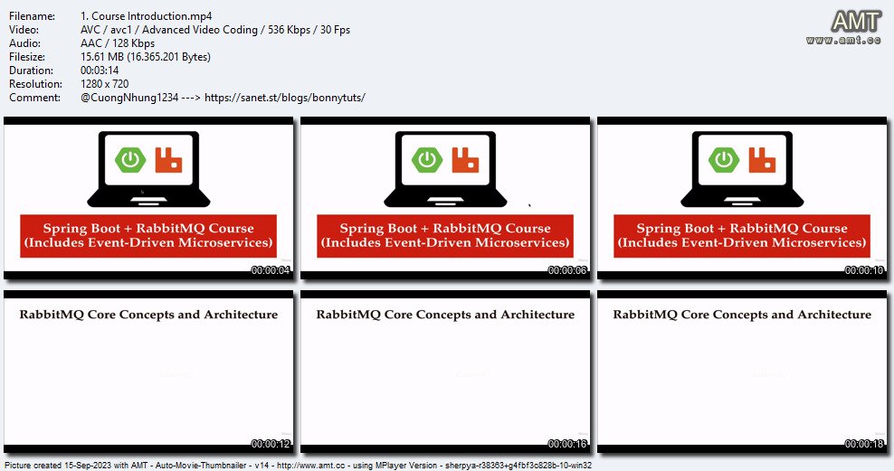Select the thumbnail at 00:00:06
894x471 pixels.
pyautogui.click(x=445, y=198)
